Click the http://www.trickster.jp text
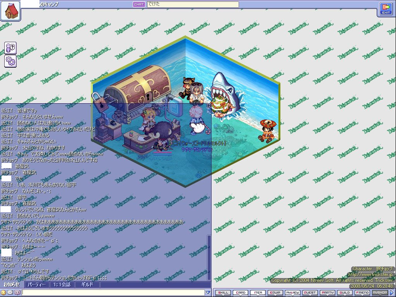Viewport: 396px width, 297px height. (x=371, y=275)
